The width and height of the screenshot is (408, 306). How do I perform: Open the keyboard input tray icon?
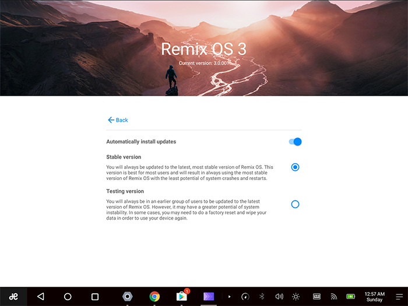click(x=316, y=296)
